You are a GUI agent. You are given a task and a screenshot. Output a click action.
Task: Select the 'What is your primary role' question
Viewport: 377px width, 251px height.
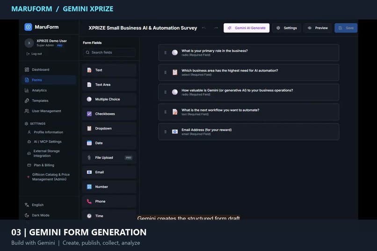[x=249, y=53]
